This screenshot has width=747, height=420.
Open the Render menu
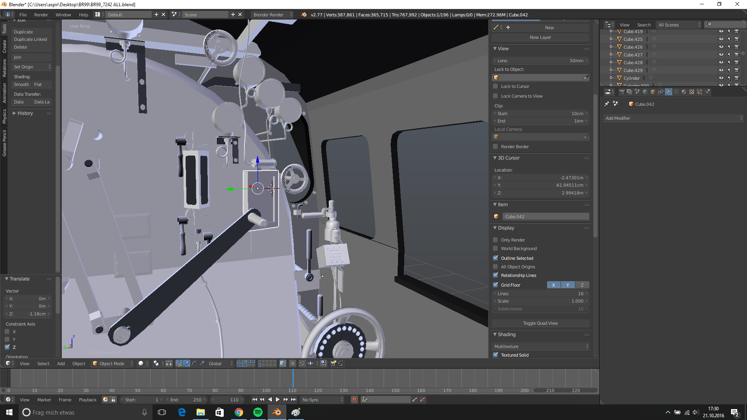point(41,15)
